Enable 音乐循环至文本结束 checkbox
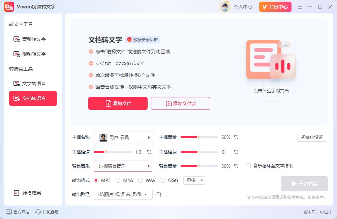 pyautogui.click(x=248, y=166)
